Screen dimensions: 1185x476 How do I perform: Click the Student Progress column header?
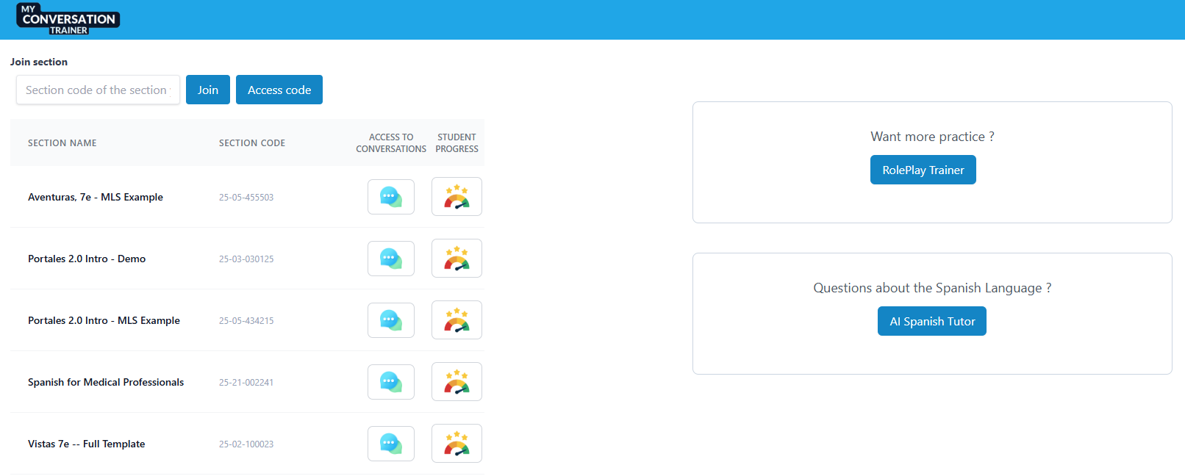coord(457,143)
